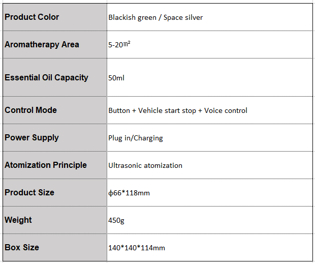Click the Plug in/Charging value cell
The height and width of the screenshot is (263, 315).
point(210,138)
